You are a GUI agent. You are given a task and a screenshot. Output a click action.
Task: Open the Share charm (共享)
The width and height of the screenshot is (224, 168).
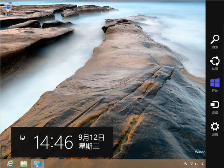(x=215, y=63)
